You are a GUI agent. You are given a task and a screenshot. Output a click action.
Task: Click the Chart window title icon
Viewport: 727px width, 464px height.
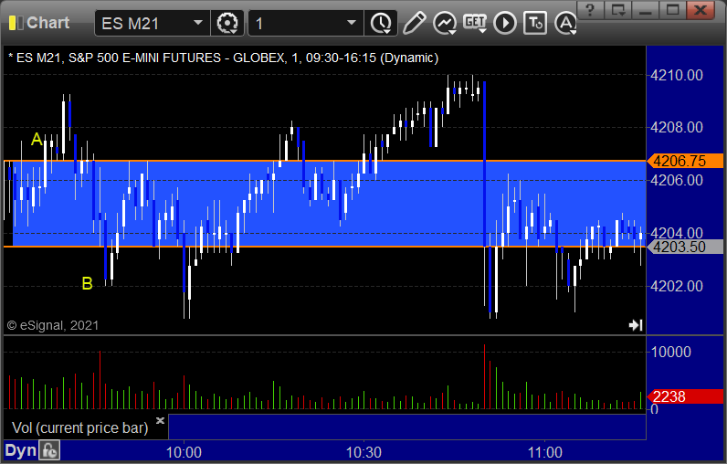pyautogui.click(x=16, y=23)
